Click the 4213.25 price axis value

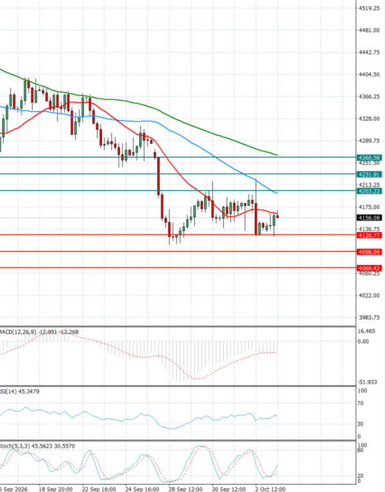pos(369,185)
